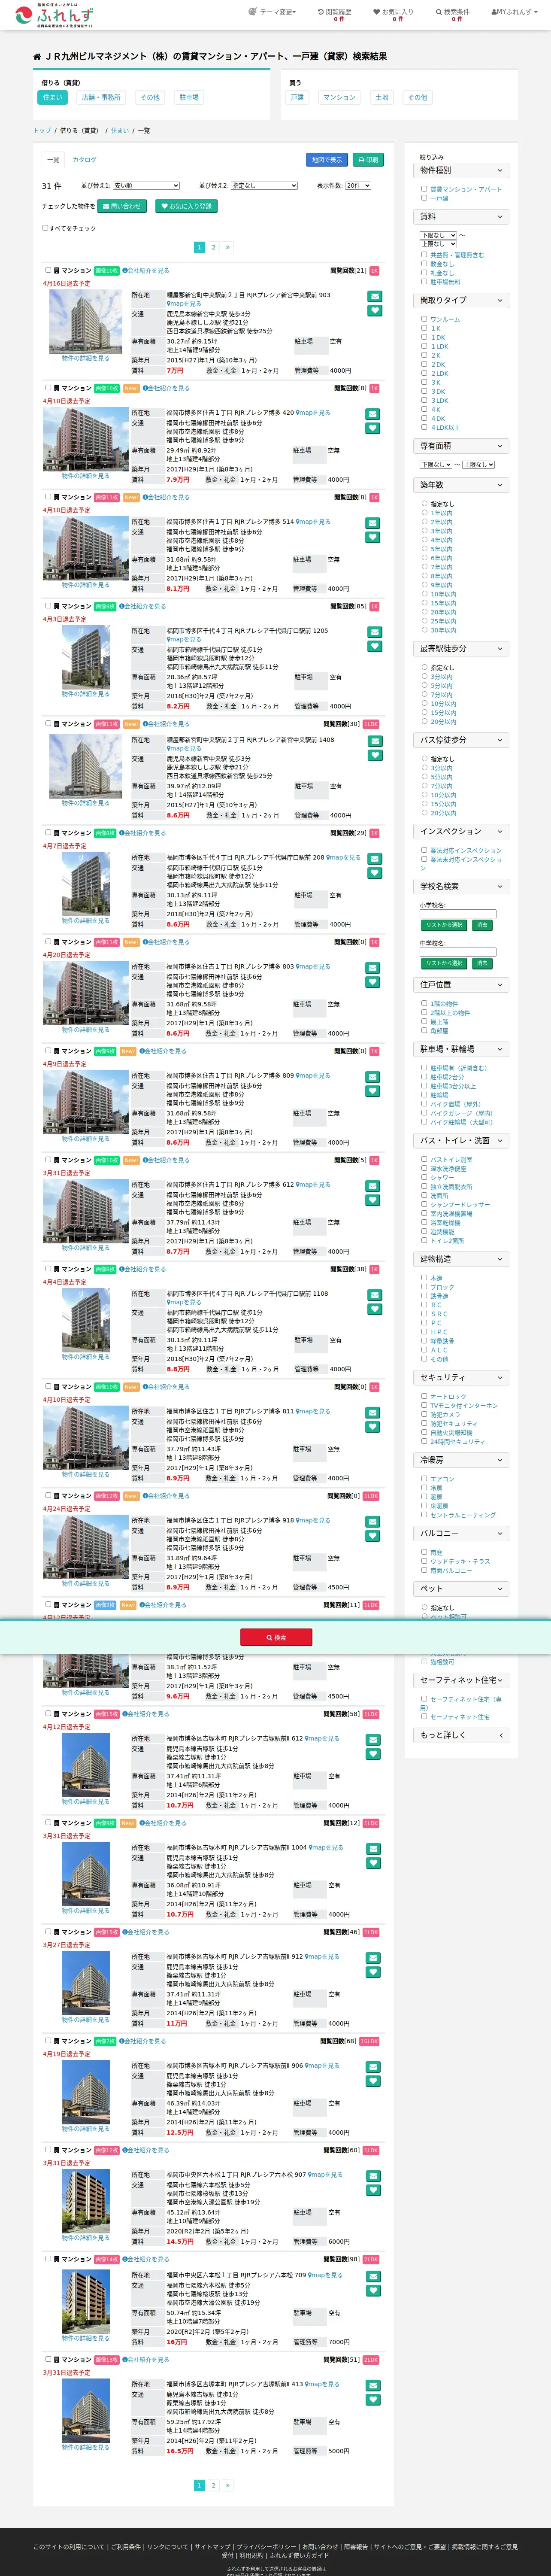Click mail icon for プレシア吉塚駅前II 612
This screenshot has height=2576, width=551.
tap(372, 1740)
